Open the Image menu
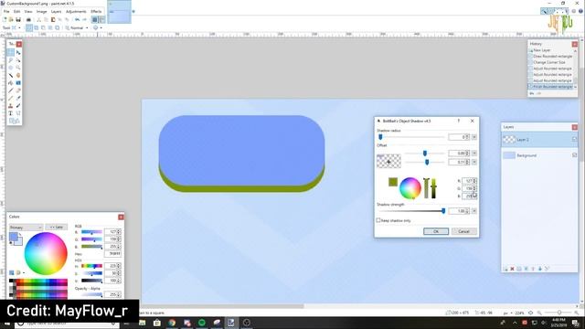Screen dimensions: 585x329 point(41,11)
